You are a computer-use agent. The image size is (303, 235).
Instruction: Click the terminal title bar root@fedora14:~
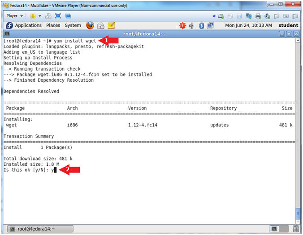[144, 34]
